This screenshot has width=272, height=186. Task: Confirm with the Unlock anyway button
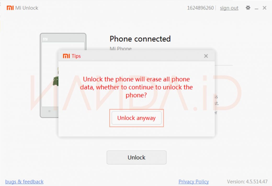point(137,118)
